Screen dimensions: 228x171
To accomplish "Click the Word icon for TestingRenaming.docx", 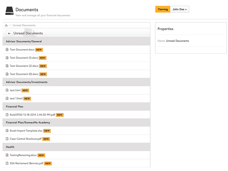I will tap(7, 155).
